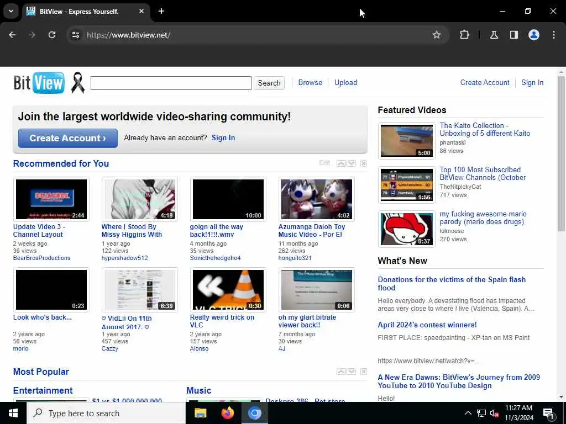
Task: Click the page vertical scrollbar thumb
Action: point(561,154)
